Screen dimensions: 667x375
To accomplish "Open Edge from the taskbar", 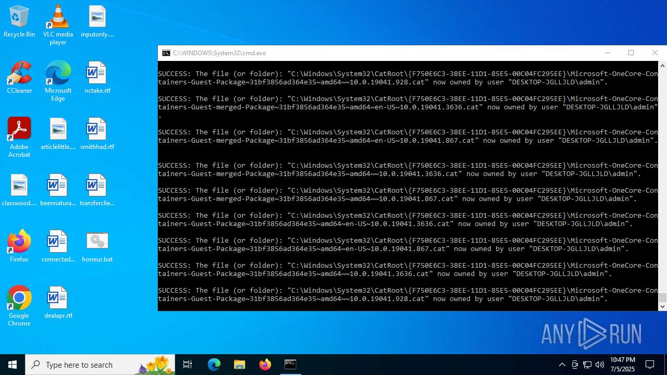I will 214,365.
